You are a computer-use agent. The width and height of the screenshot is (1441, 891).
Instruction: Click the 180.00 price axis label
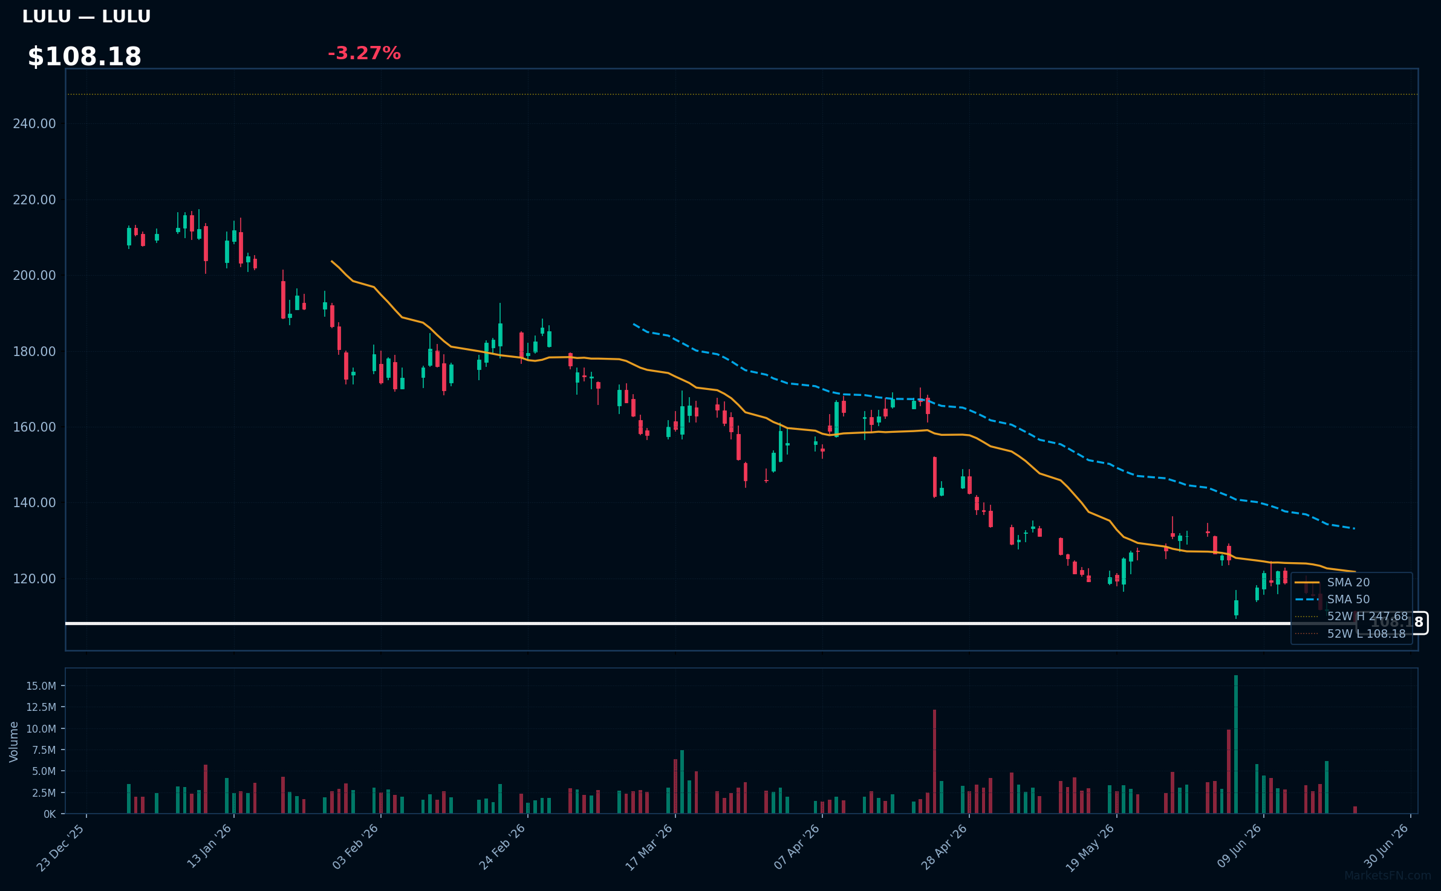pos(34,351)
